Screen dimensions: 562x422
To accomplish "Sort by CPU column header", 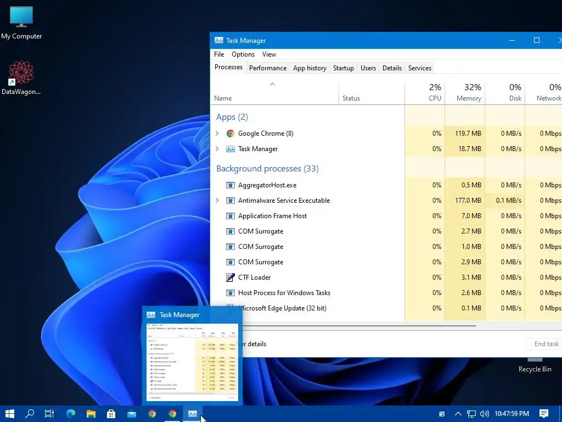I will pos(425,92).
